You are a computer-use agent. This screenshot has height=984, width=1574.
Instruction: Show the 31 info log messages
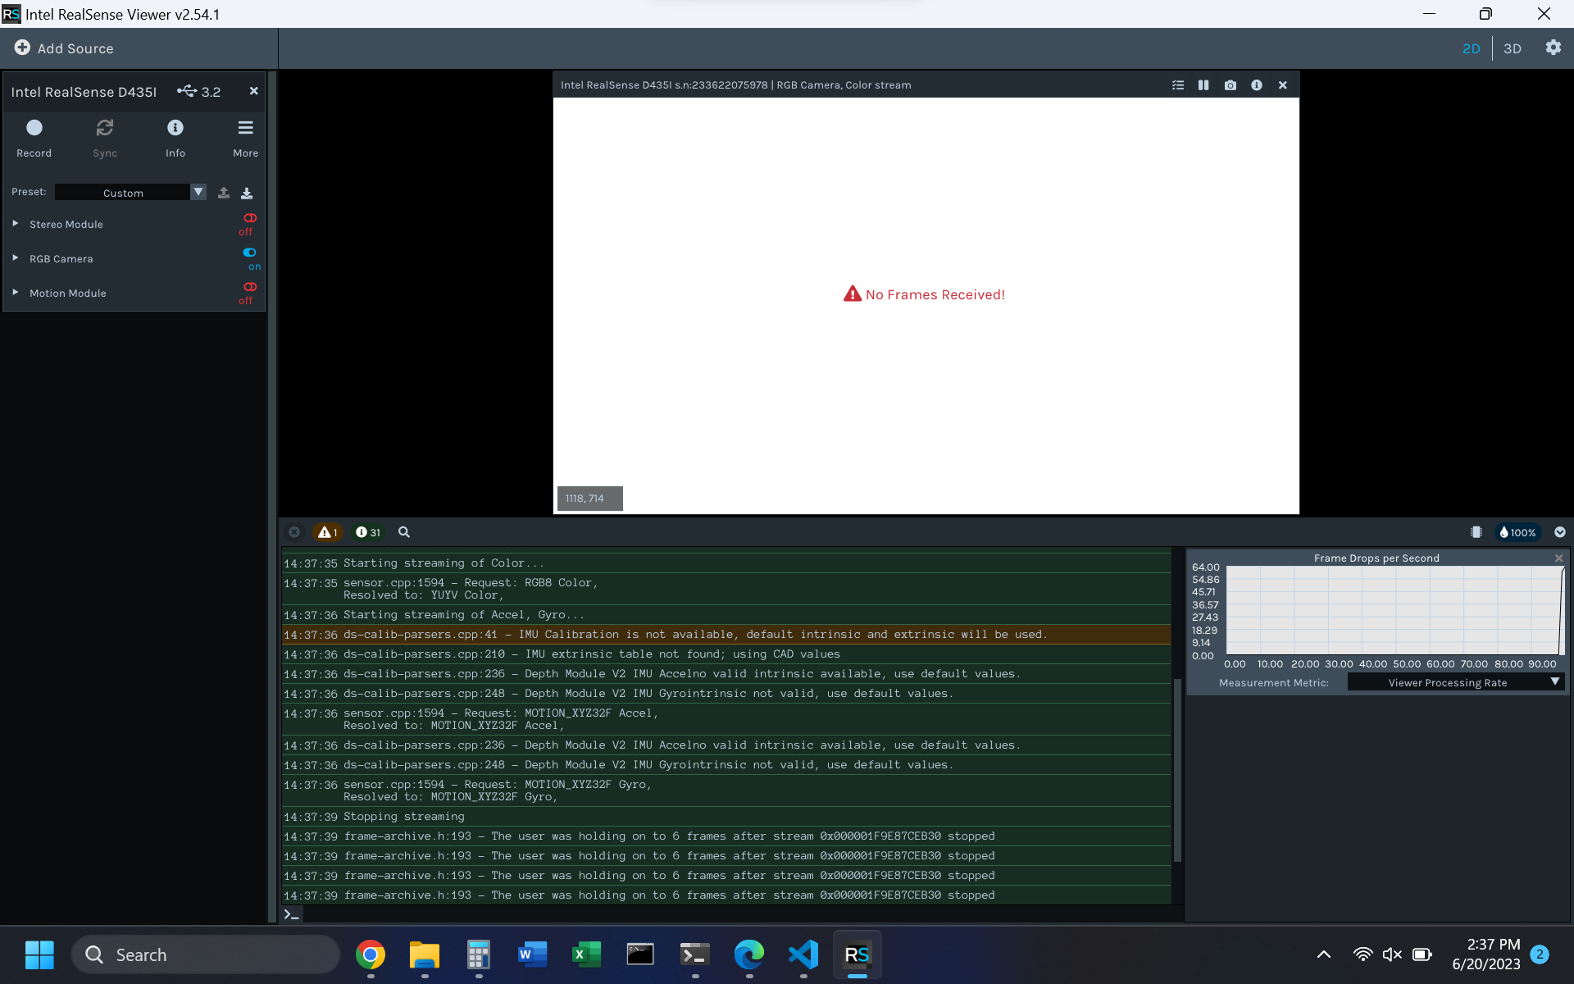click(x=367, y=531)
